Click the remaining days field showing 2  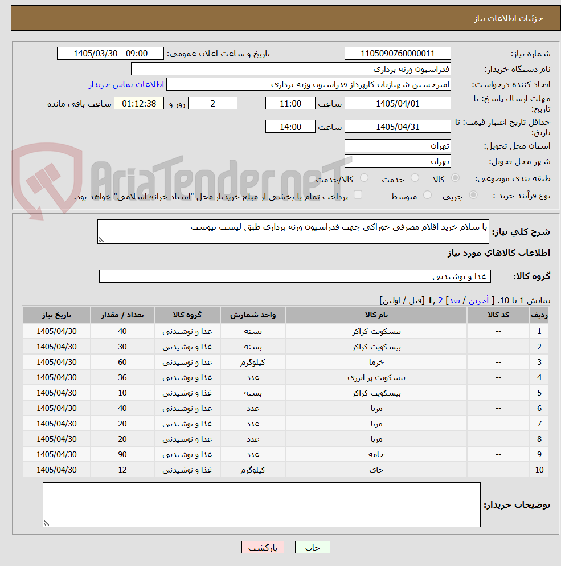(213, 104)
